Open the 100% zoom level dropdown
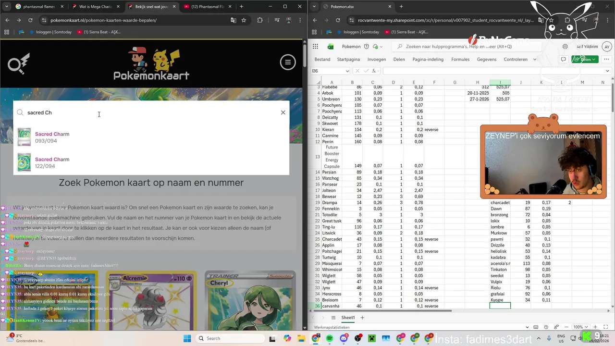 coord(581,327)
